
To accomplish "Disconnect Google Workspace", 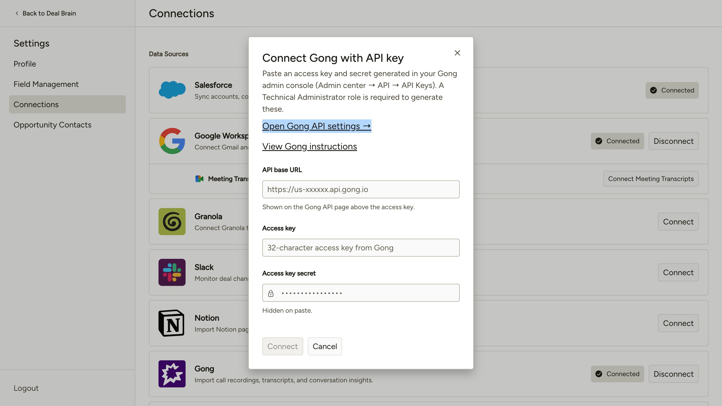I will coord(674,141).
